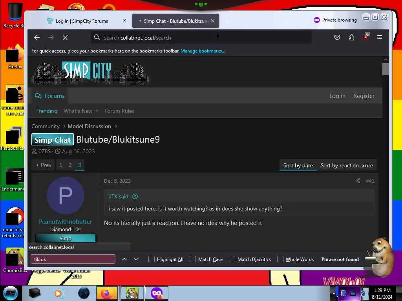Click the hamster Box taskbar icon

(x=132, y=293)
